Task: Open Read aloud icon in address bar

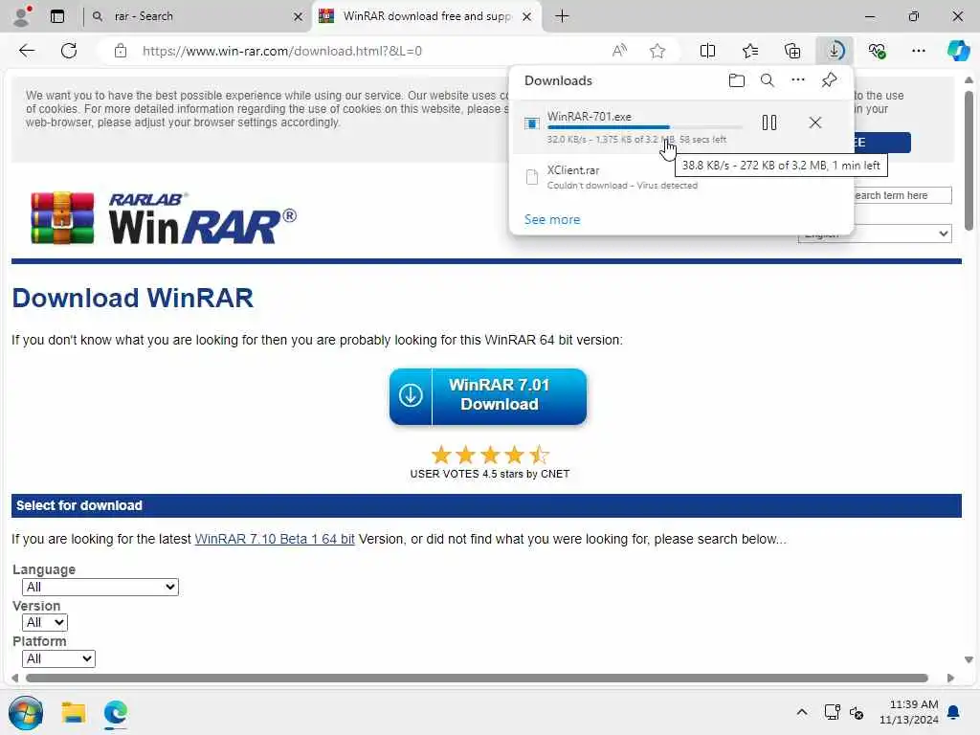Action: pyautogui.click(x=619, y=51)
